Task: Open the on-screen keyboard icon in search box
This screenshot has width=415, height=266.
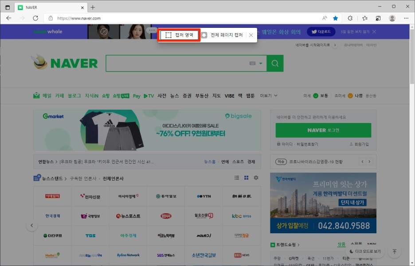Action: pos(252,63)
